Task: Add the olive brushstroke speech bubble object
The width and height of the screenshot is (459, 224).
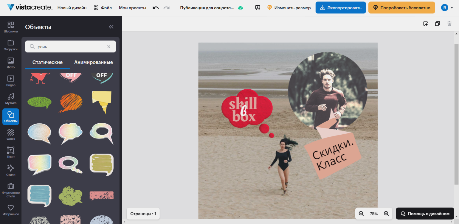Action: click(x=102, y=165)
